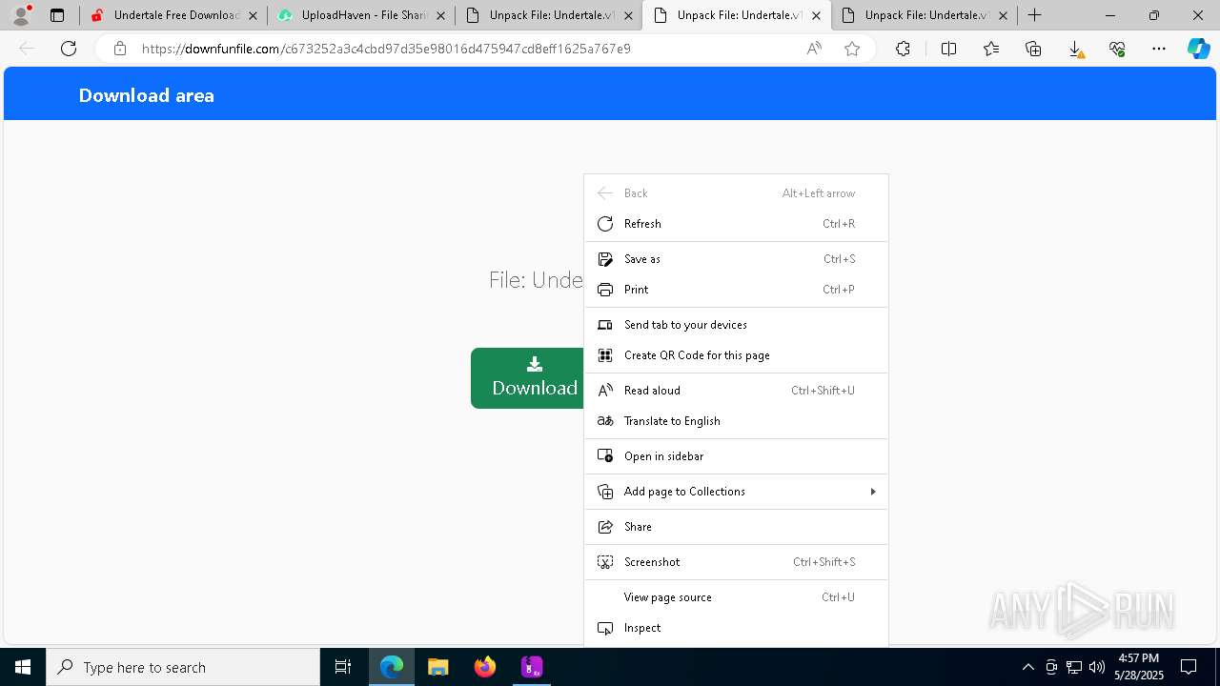The height and width of the screenshot is (686, 1220).
Task: Close the Undertale Free Download tab
Action: (x=252, y=15)
